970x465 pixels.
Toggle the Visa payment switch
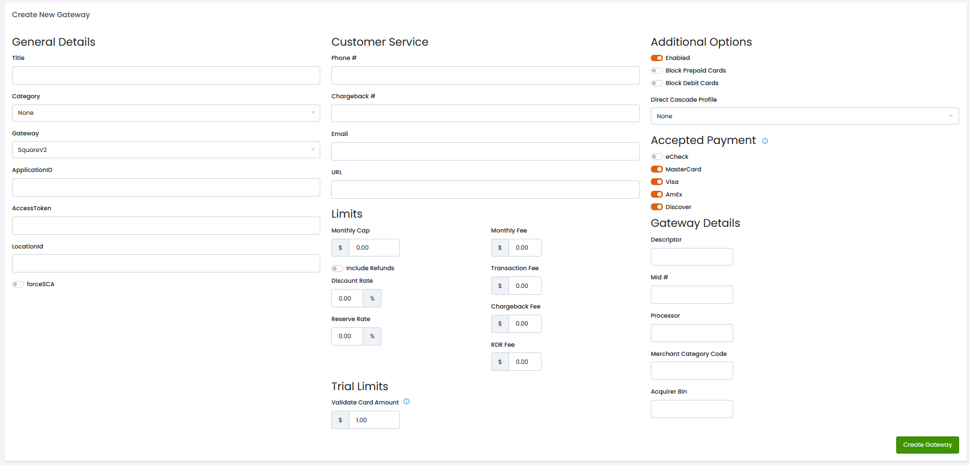657,182
